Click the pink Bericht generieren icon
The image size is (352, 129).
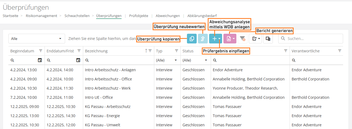click(x=228, y=39)
